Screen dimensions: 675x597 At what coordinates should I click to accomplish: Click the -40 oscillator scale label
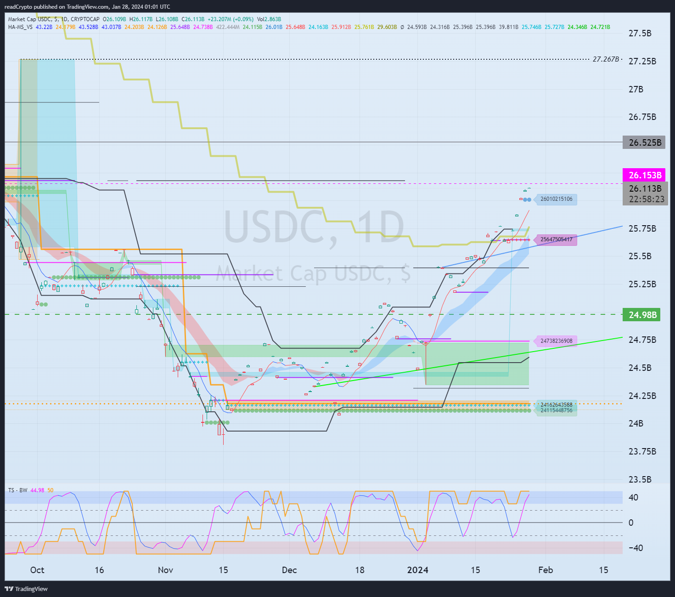click(636, 548)
